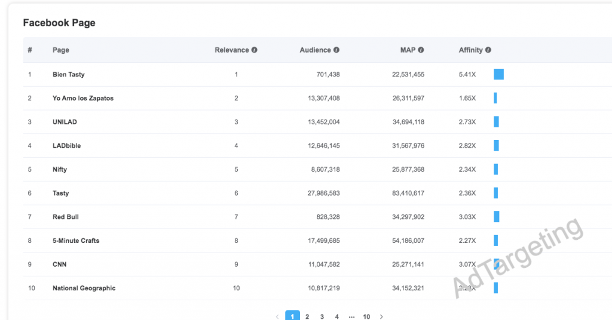Click the # column header
The height and width of the screenshot is (320, 612).
point(30,50)
